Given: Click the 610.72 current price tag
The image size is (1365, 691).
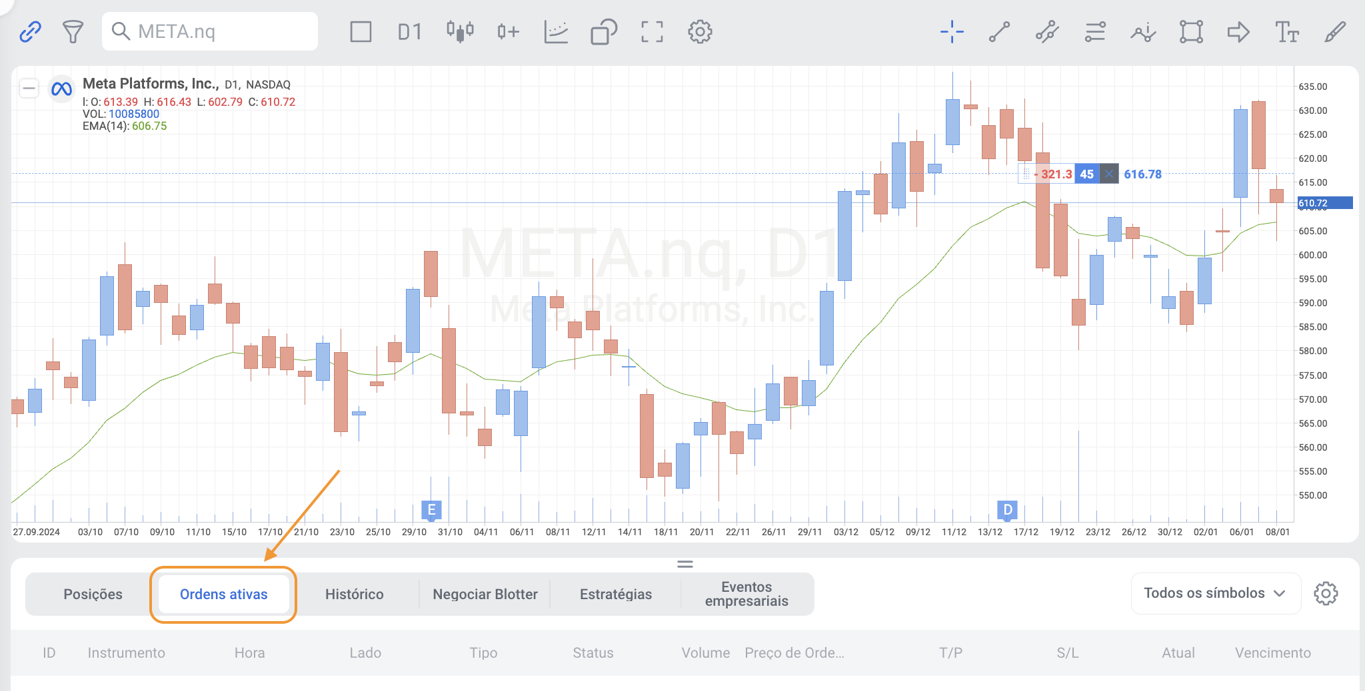Looking at the screenshot, I should [x=1324, y=203].
